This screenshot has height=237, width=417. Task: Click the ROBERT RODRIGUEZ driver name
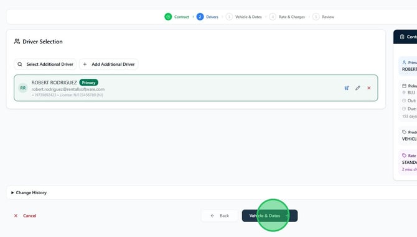point(54,83)
